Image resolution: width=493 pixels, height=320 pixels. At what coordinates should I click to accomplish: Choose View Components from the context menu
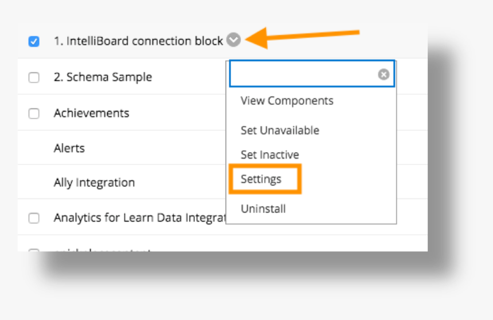(x=287, y=101)
